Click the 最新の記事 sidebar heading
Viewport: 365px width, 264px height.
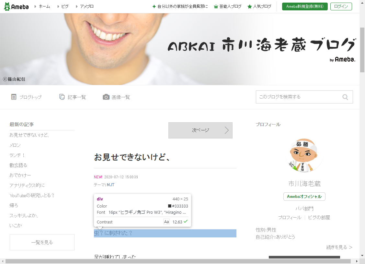tap(22, 125)
